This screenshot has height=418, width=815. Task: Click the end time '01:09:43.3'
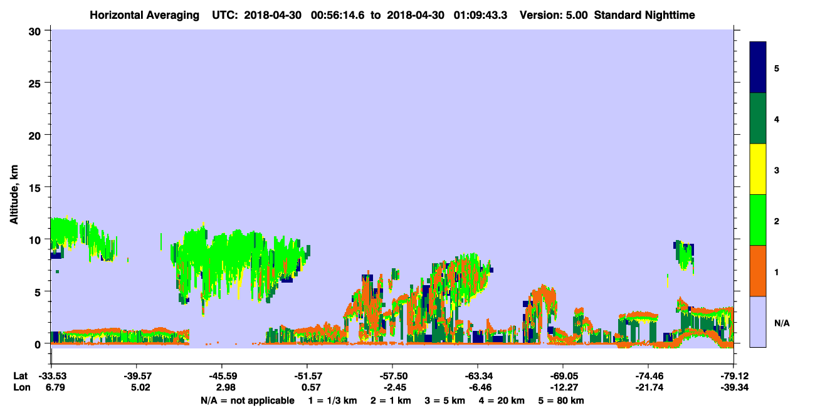(x=480, y=14)
